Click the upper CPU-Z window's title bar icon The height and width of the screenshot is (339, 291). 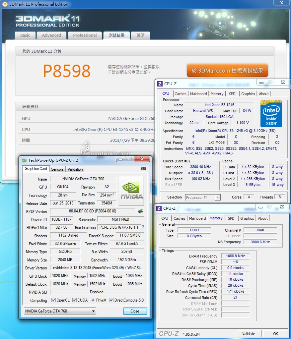(160, 84)
